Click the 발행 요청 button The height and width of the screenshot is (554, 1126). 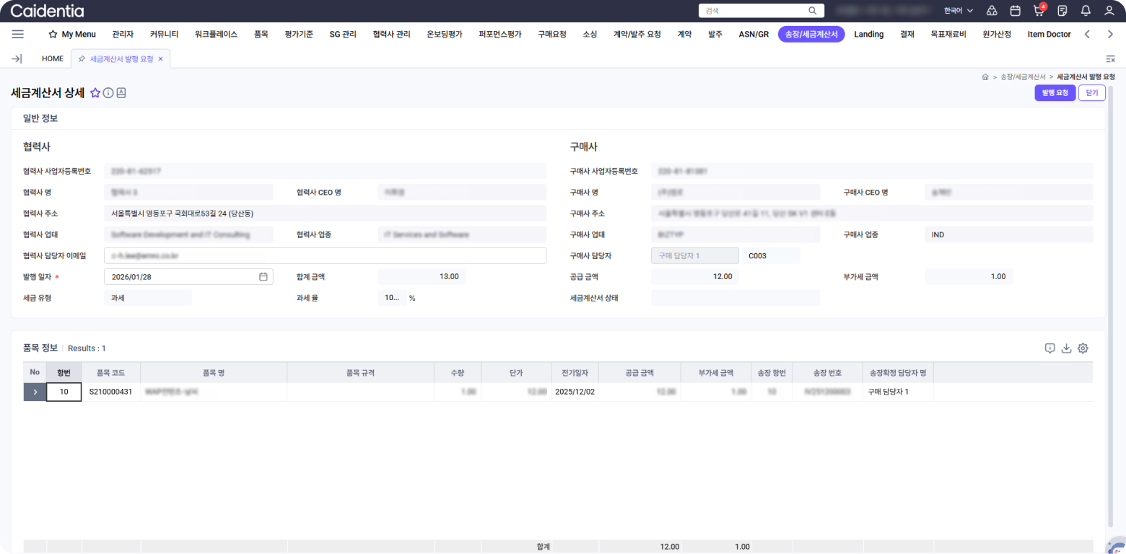1055,93
